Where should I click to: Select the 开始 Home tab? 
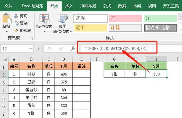[54, 6]
